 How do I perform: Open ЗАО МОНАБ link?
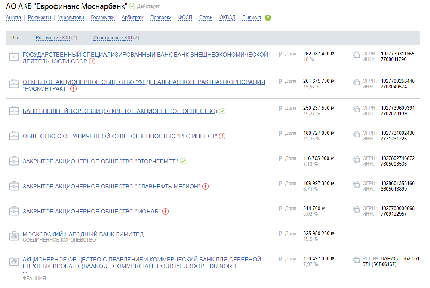(91, 211)
